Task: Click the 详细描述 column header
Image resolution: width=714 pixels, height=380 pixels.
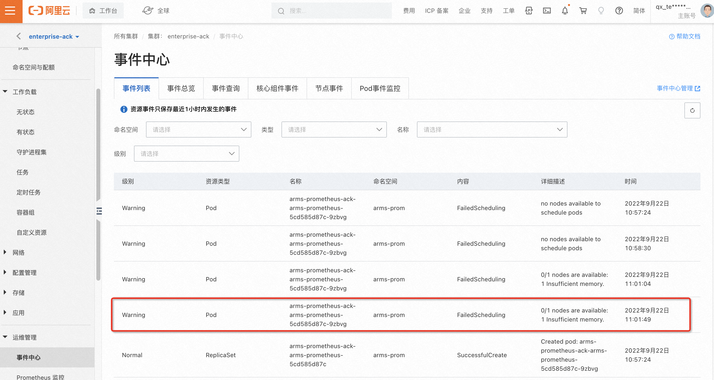Action: click(553, 181)
